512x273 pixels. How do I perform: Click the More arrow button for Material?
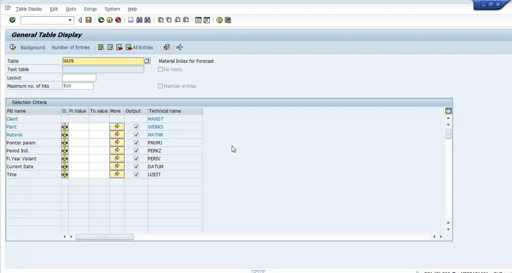[x=117, y=135]
